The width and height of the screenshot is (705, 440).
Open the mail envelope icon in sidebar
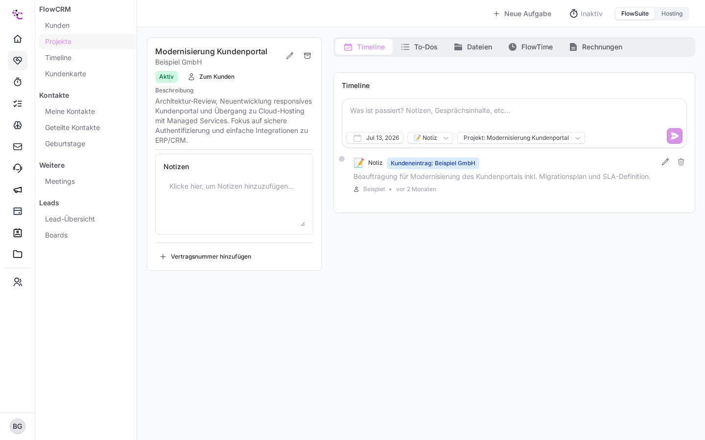[18, 147]
